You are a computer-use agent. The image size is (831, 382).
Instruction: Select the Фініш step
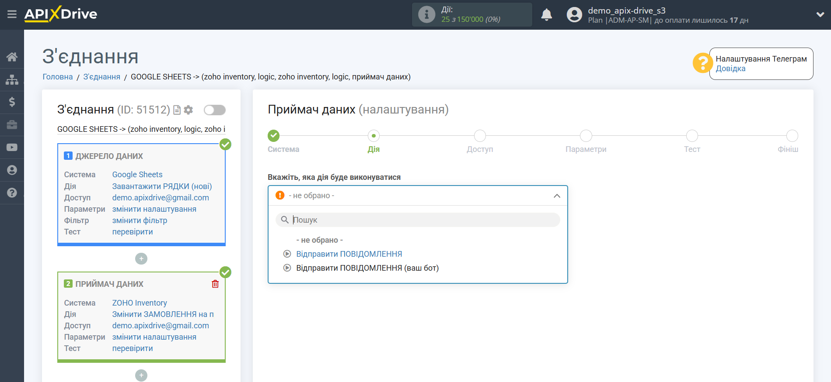(792, 136)
